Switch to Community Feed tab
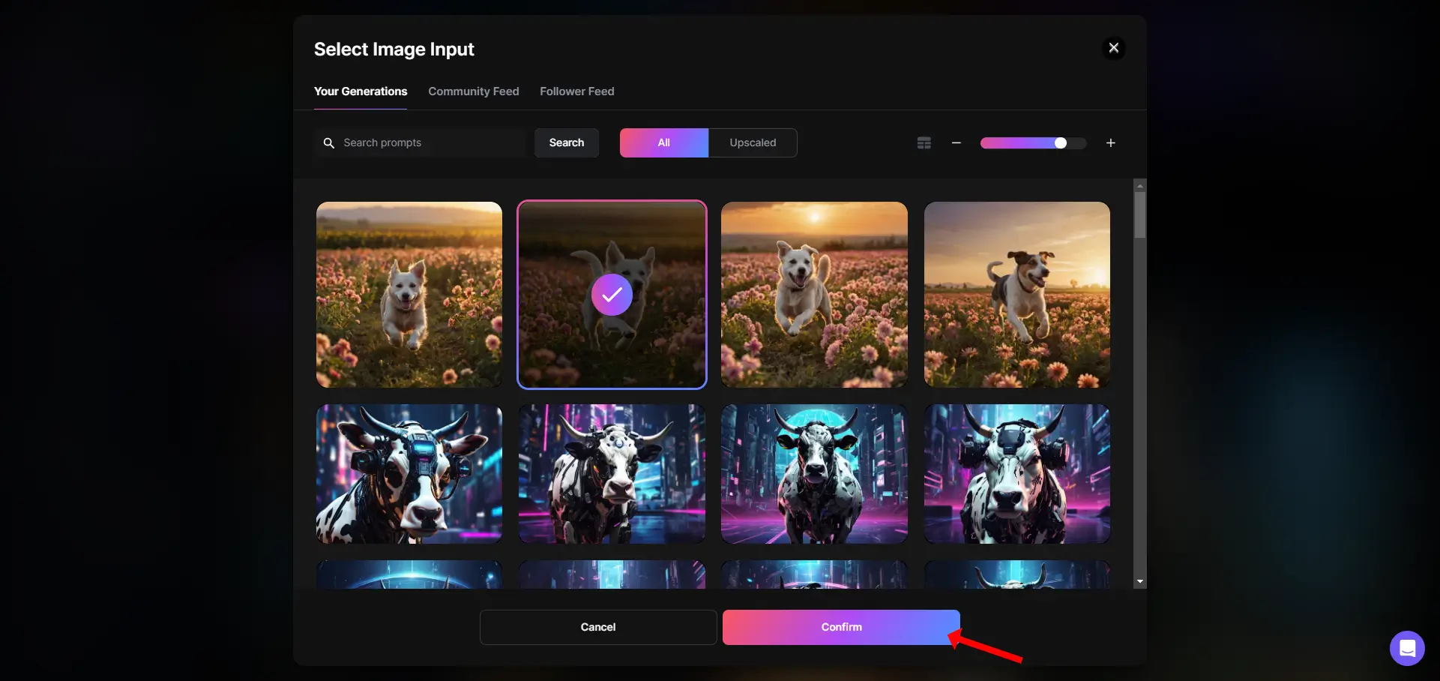Image resolution: width=1440 pixels, height=681 pixels. (x=473, y=91)
